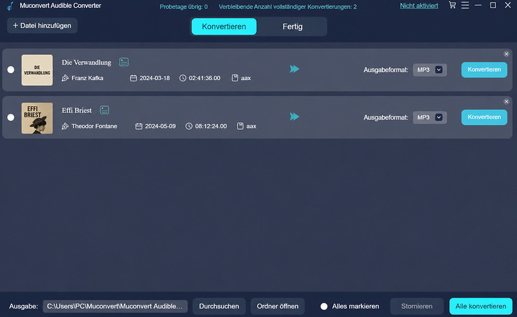Maximize the Muconvert window
Viewport: 517px width, 317px height.
[x=493, y=5]
